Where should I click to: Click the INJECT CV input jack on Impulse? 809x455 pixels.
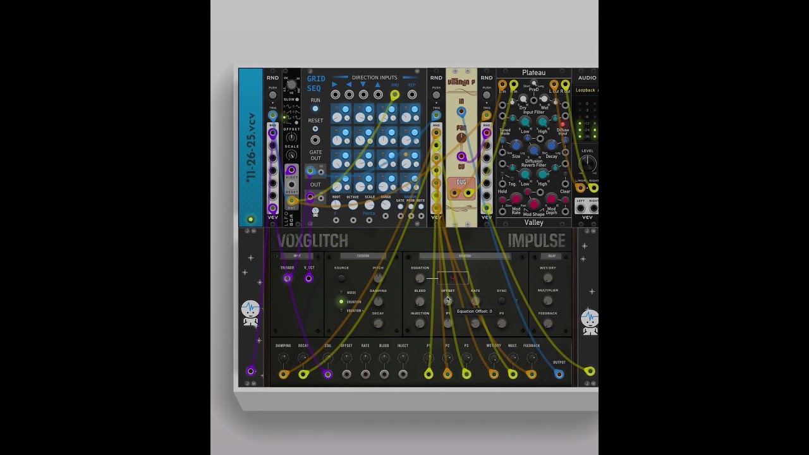(x=403, y=374)
